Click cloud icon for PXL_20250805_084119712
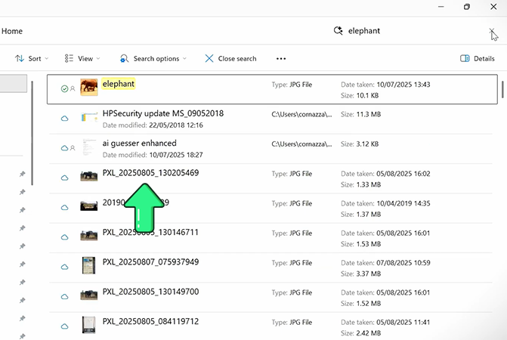 coord(65,326)
